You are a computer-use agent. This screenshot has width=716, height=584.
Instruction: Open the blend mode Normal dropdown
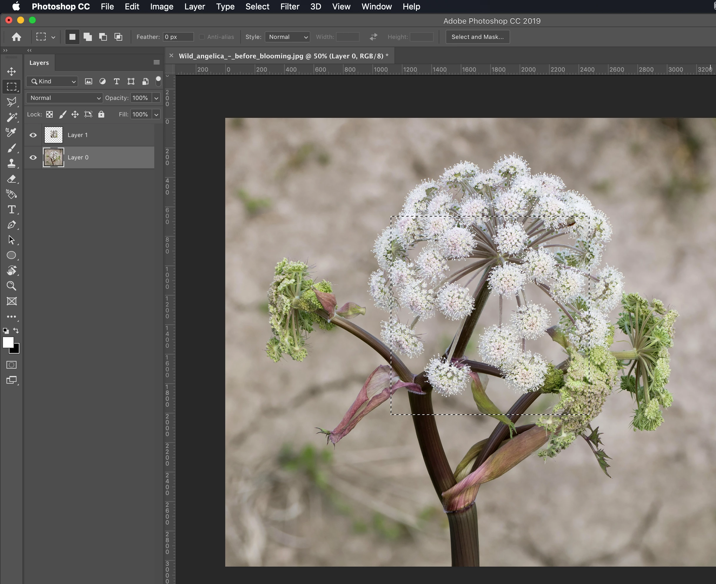64,98
